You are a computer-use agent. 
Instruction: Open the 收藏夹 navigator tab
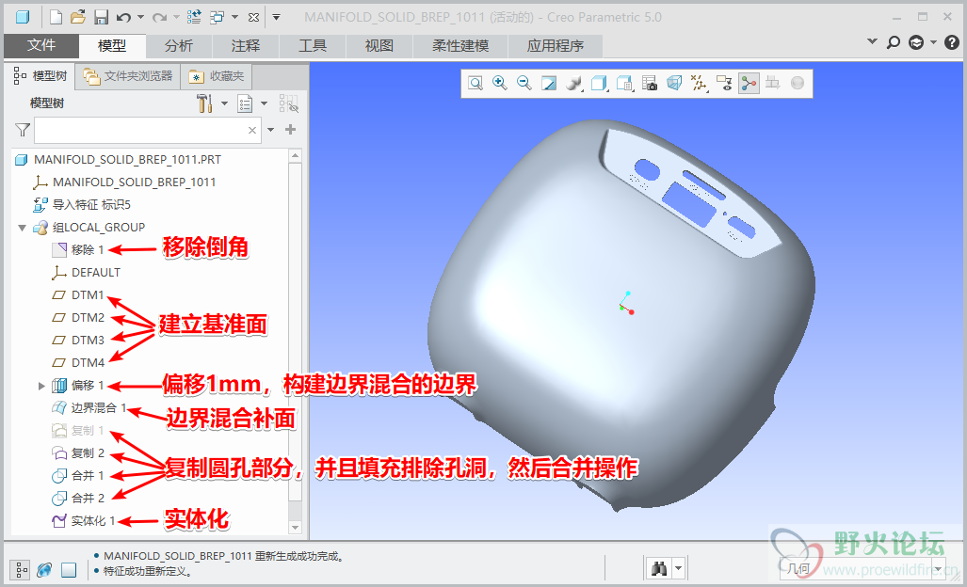pyautogui.click(x=218, y=76)
